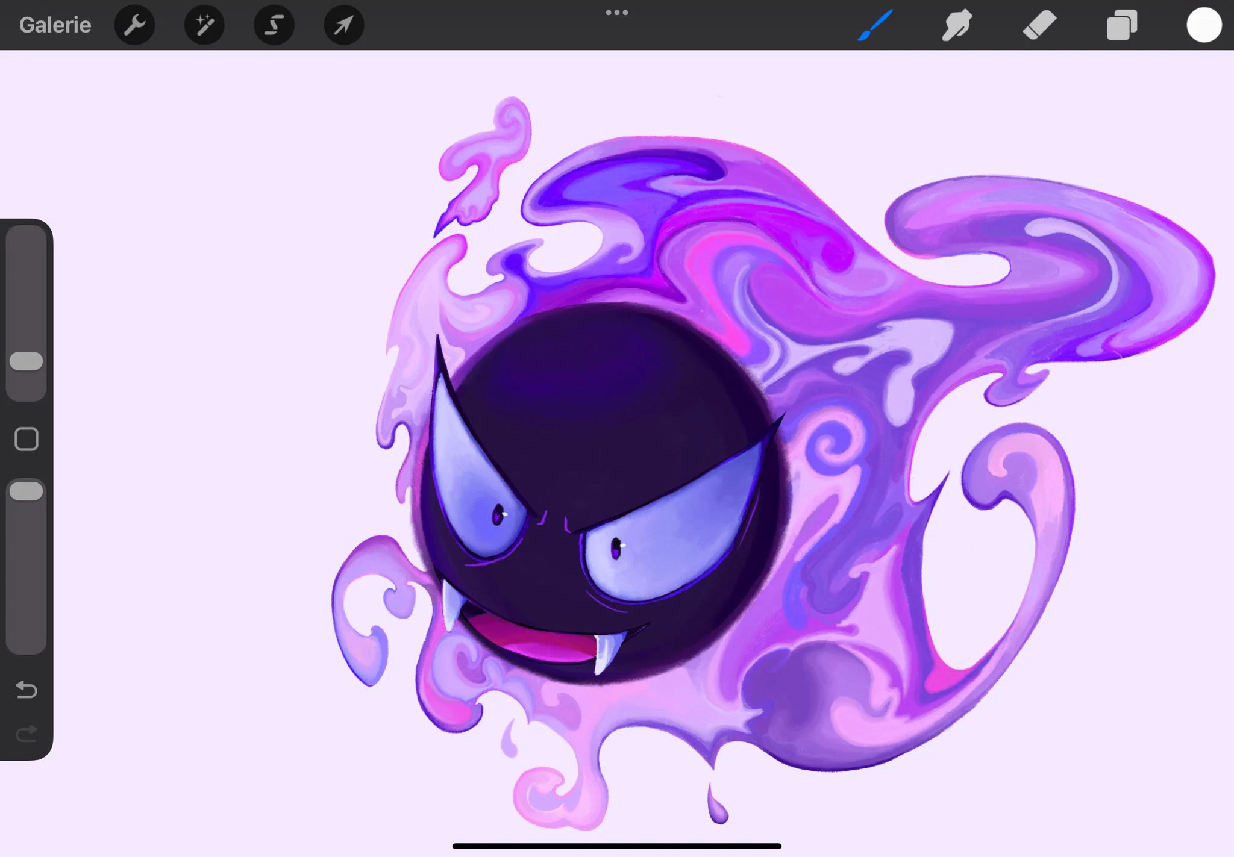Undo the last stroke

27,690
